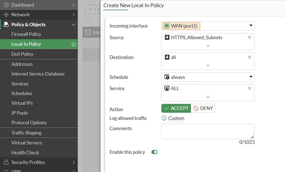285x172 pixels.
Task: Toggle favorite star on Local-In Policy
Action: pos(74,44)
